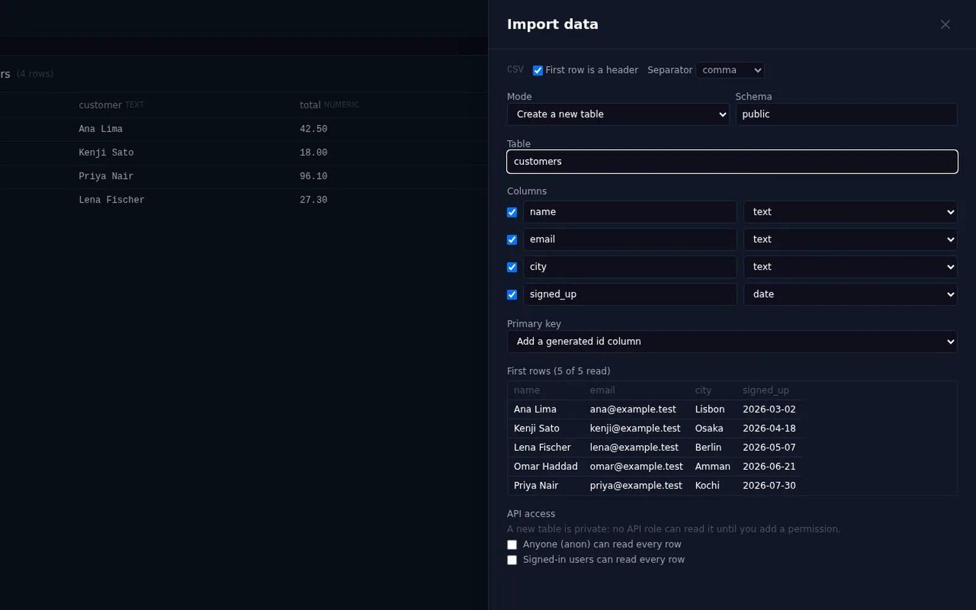
Task: Click the value 42.50 in background table
Action: (314, 129)
